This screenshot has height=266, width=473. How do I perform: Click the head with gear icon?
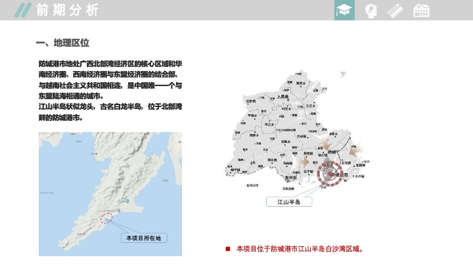(371, 11)
